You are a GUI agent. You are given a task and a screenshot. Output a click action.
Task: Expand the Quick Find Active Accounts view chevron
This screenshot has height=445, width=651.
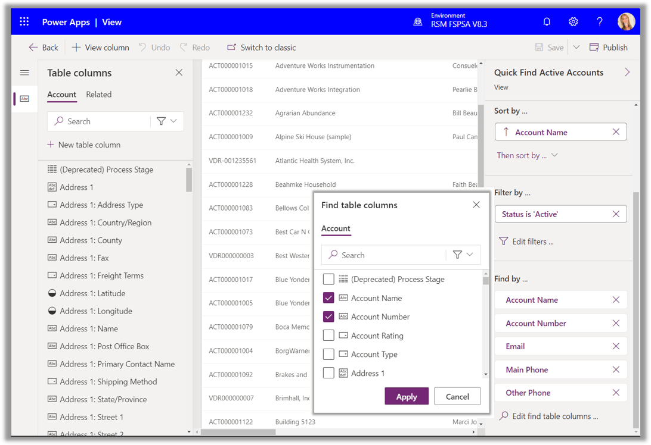(627, 72)
